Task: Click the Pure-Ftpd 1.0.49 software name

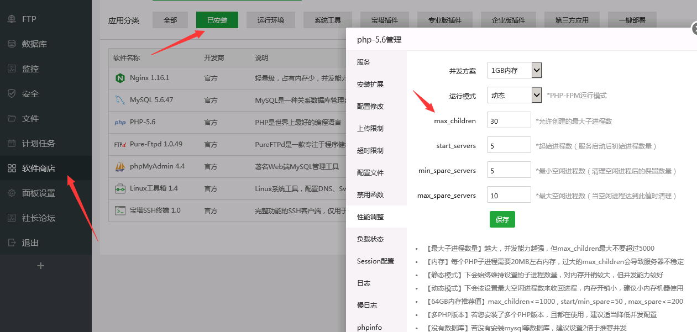Action: pyautogui.click(x=156, y=144)
